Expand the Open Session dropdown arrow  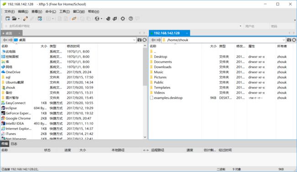tap(19, 19)
